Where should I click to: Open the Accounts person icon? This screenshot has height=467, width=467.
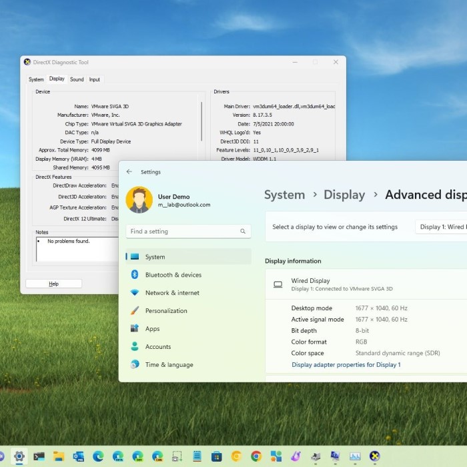pos(134,347)
